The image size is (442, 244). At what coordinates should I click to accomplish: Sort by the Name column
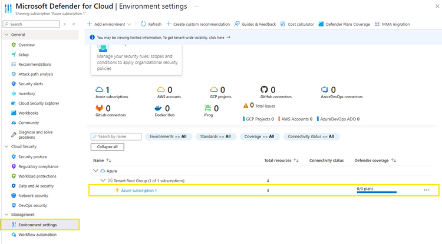[102, 161]
